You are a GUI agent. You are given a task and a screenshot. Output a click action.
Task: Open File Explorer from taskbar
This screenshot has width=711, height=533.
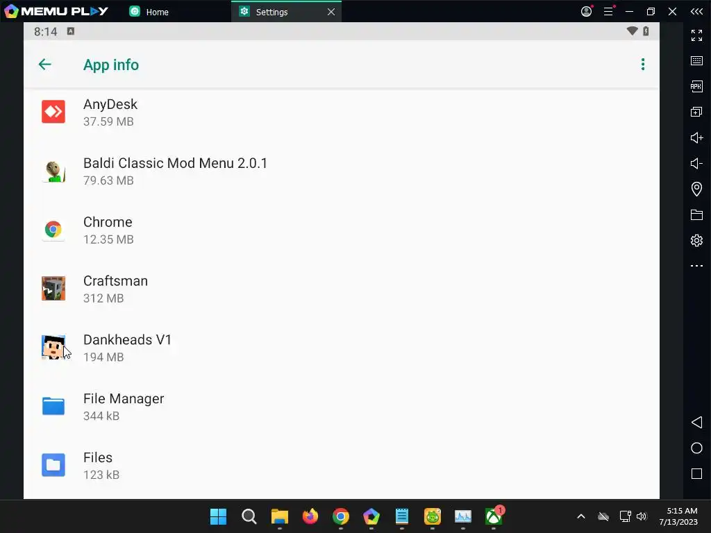(279, 516)
